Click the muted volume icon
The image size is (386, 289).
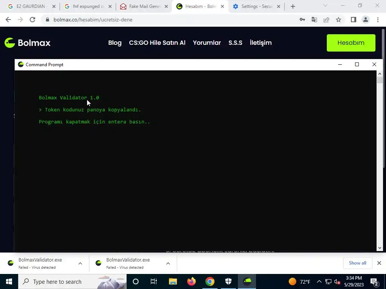click(337, 281)
